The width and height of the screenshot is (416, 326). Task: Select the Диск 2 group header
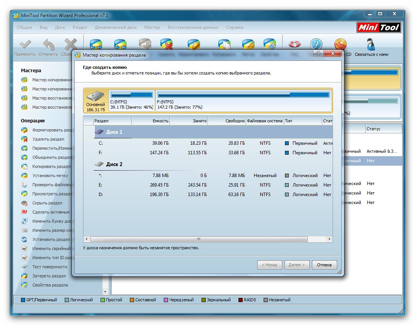click(x=114, y=165)
